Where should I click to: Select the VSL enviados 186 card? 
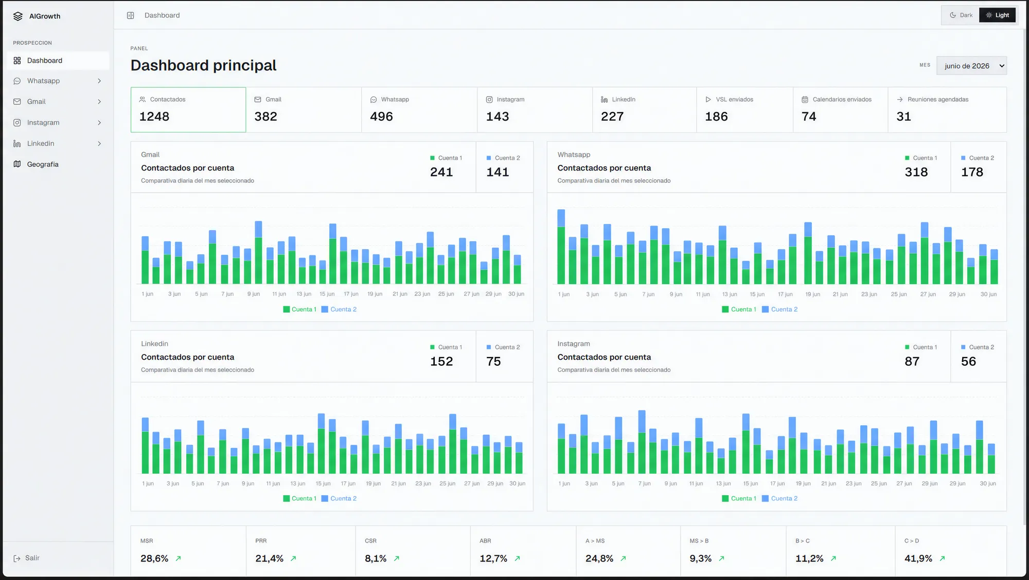coord(744,110)
